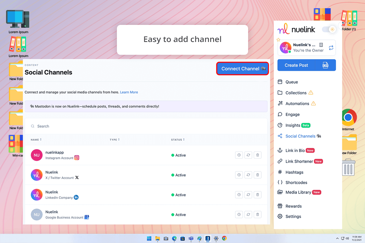Screen dimensions: 365x243
Task: Click the monitor Lorem Ipsum desktop icon
Action: (x=18, y=22)
